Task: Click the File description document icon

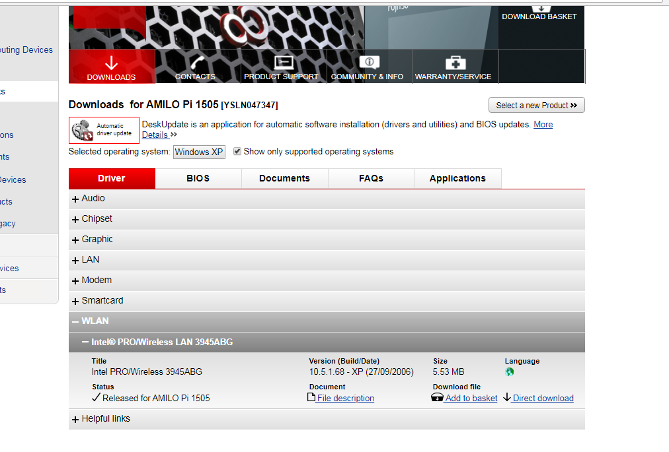Action: pos(311,397)
